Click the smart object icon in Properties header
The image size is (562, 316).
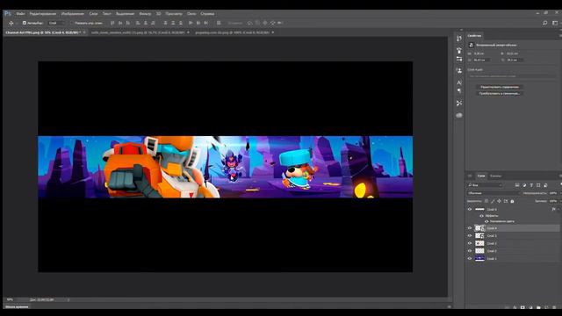[x=472, y=45]
